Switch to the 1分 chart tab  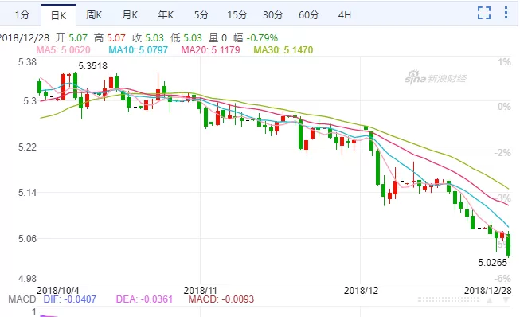tap(22, 15)
